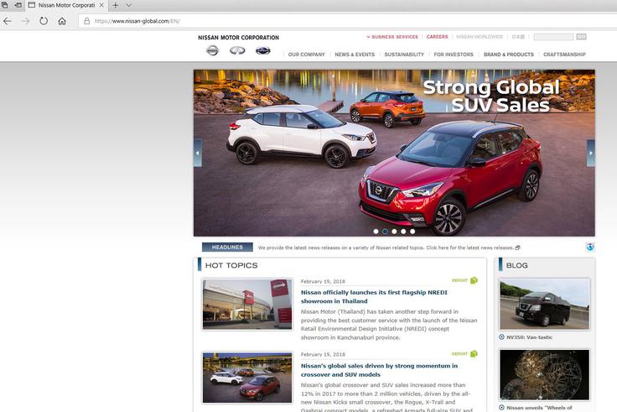Image resolution: width=617 pixels, height=412 pixels.
Task: Open the Thailand NREDI showroom thumbnail
Action: 247,304
